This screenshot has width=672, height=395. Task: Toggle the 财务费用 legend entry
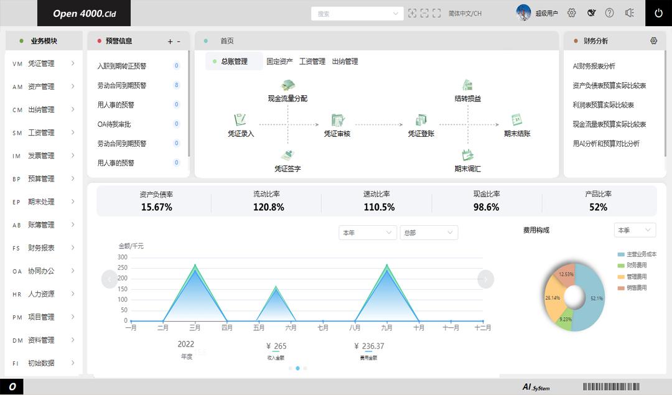tap(632, 265)
